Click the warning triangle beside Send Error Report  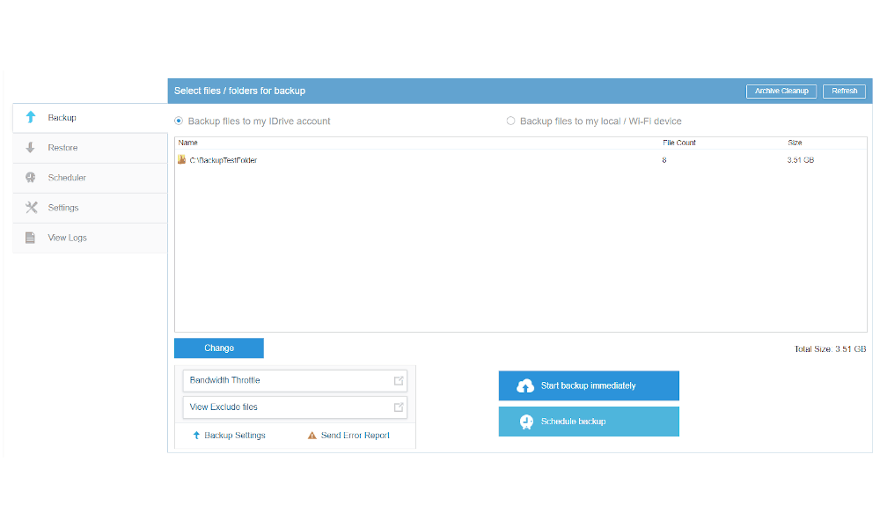[312, 435]
